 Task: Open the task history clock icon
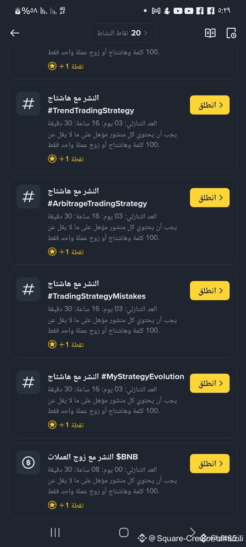click(x=231, y=33)
